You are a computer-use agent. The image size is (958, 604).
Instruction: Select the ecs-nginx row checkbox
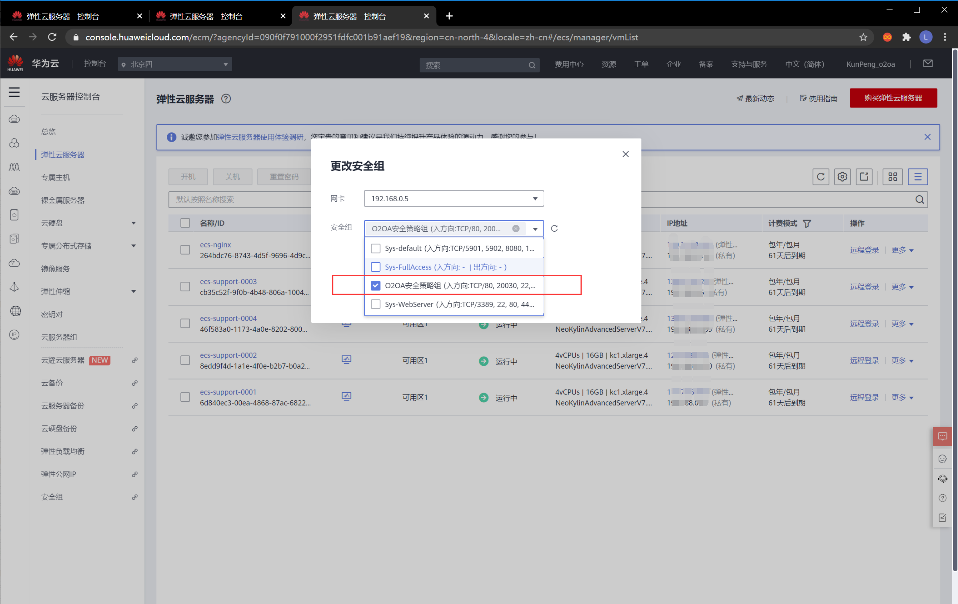[x=185, y=250]
